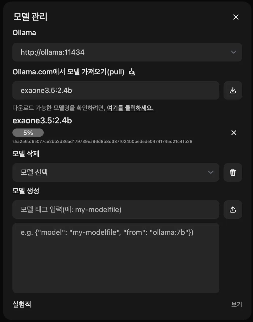Click the 모델 삭제 label
Viewport: 253px width, 322px height.
pyautogui.click(x=26, y=154)
